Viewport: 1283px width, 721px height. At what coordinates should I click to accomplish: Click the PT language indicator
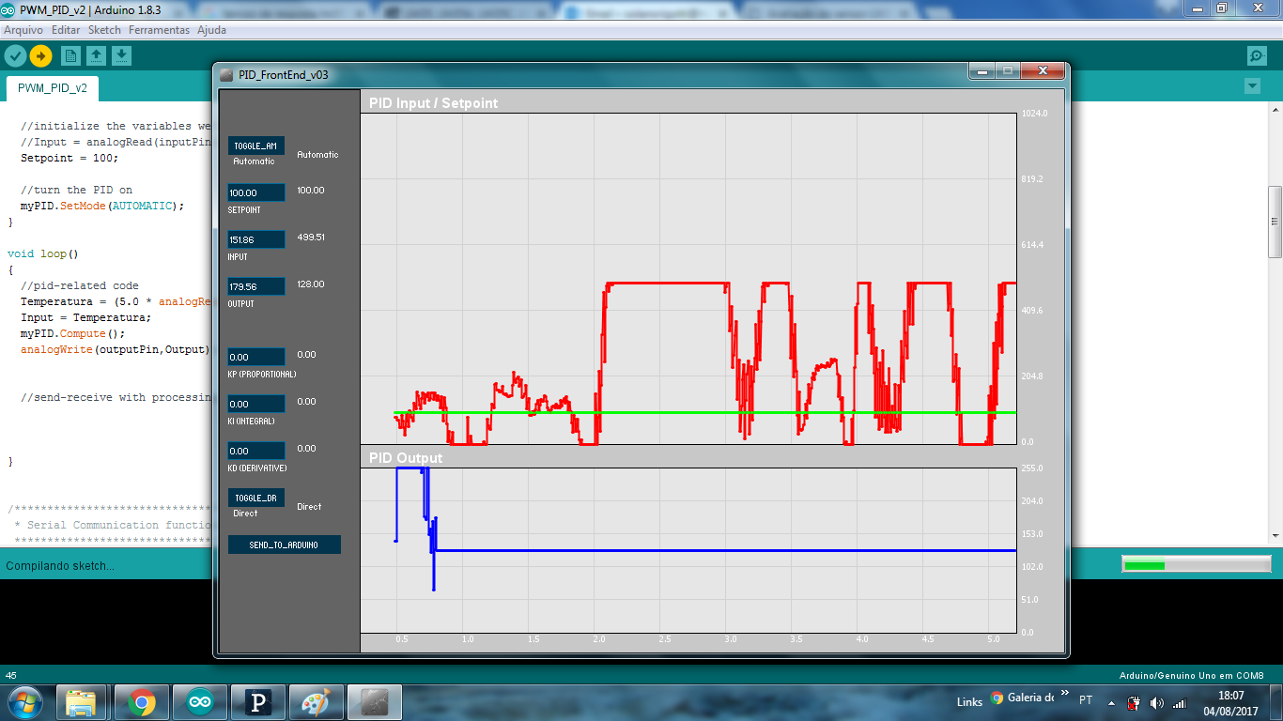[x=1086, y=700]
